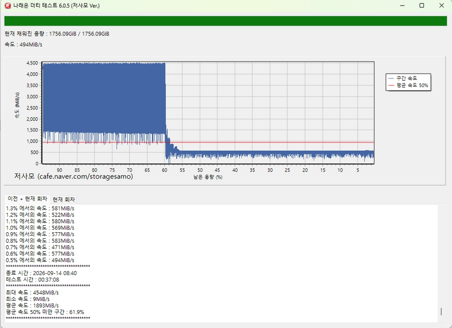The height and width of the screenshot is (328, 452).
Task: Click the 현재 채워진 용량 text
Action: (x=57, y=34)
